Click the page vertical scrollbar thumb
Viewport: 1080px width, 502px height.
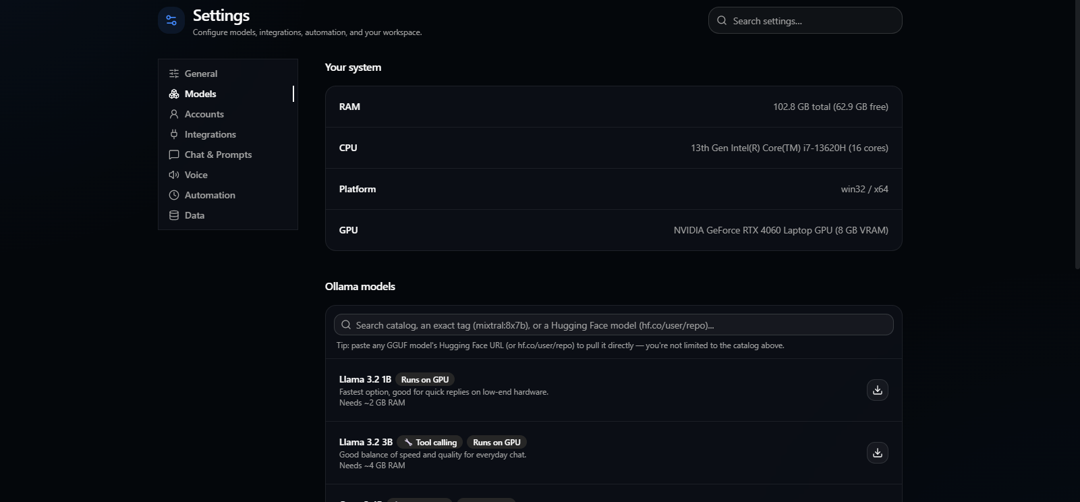(x=1077, y=135)
